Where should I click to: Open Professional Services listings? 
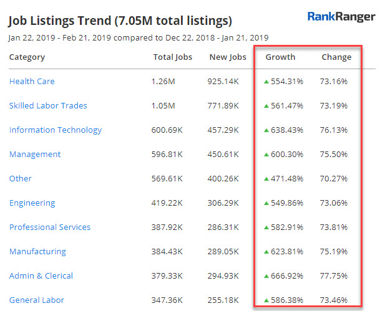pyautogui.click(x=50, y=227)
